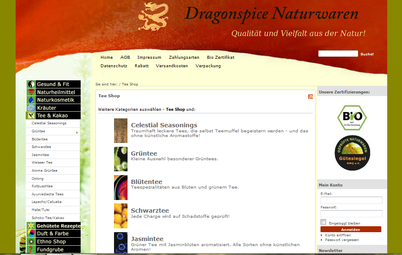This screenshot has height=255, width=402.
Task: Click the blue Naturkosmetik category icon
Action: tap(31, 100)
